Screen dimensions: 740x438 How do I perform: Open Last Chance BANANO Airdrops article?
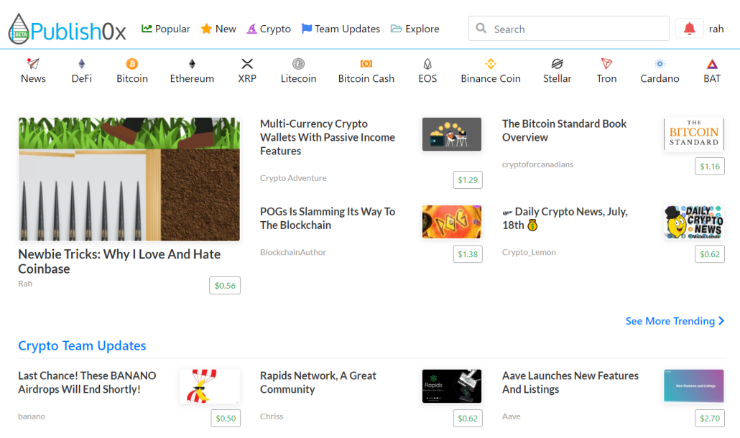(x=88, y=383)
